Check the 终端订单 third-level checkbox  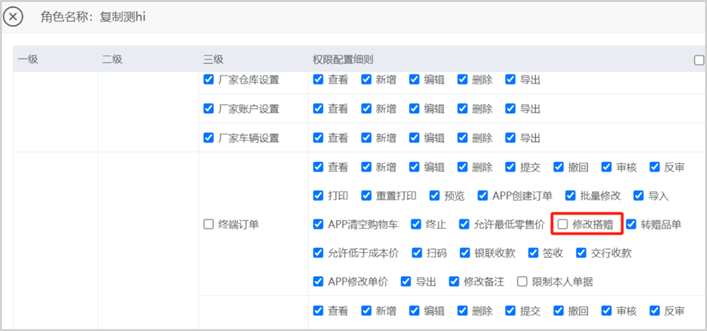(208, 225)
